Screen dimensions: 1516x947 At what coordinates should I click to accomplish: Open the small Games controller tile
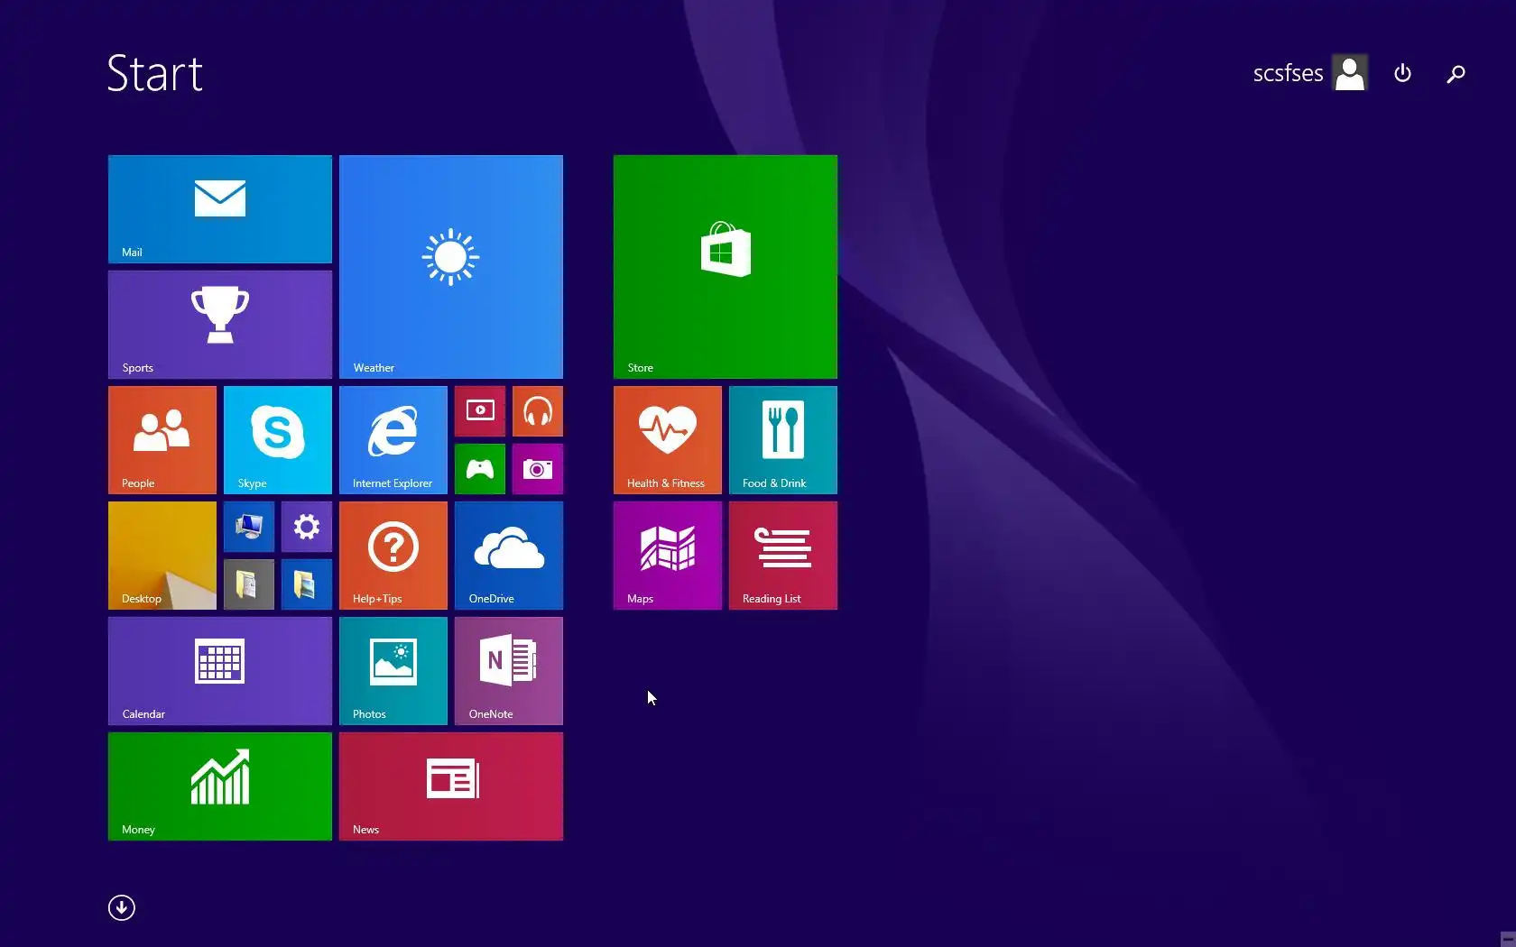click(480, 469)
